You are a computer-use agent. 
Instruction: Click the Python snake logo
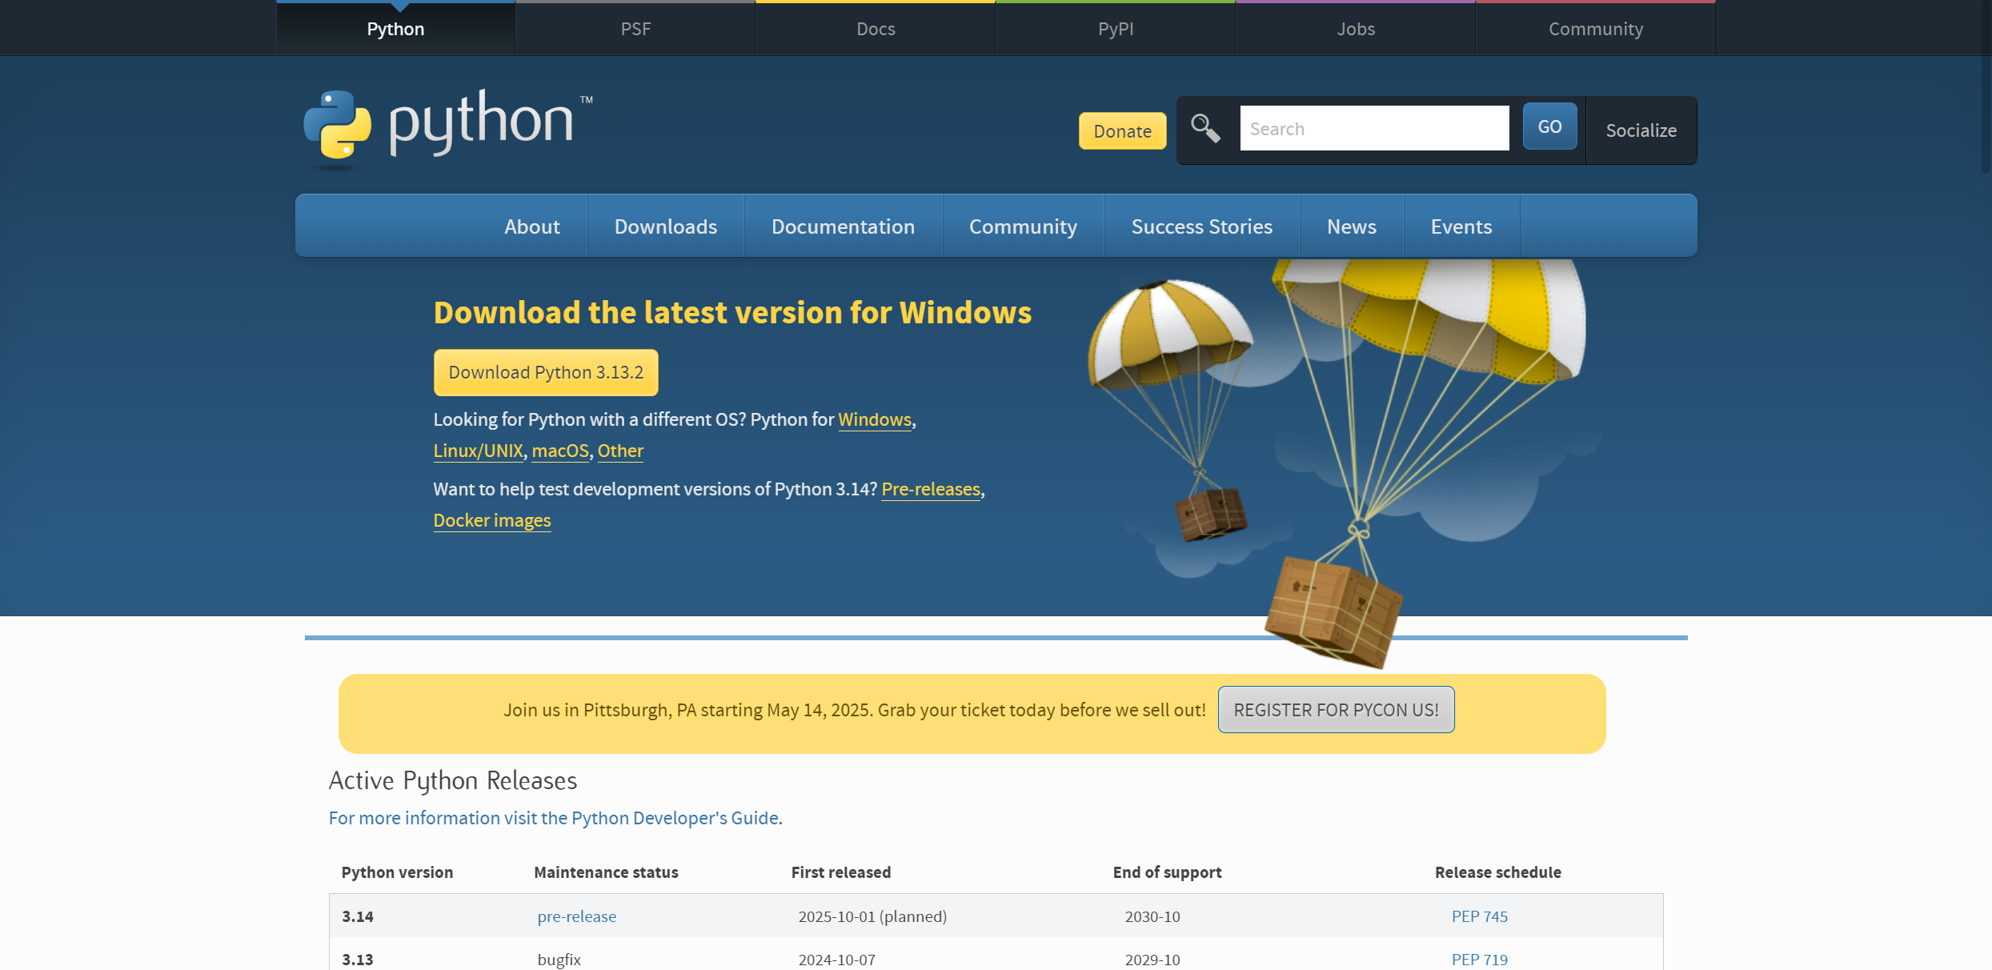click(337, 124)
